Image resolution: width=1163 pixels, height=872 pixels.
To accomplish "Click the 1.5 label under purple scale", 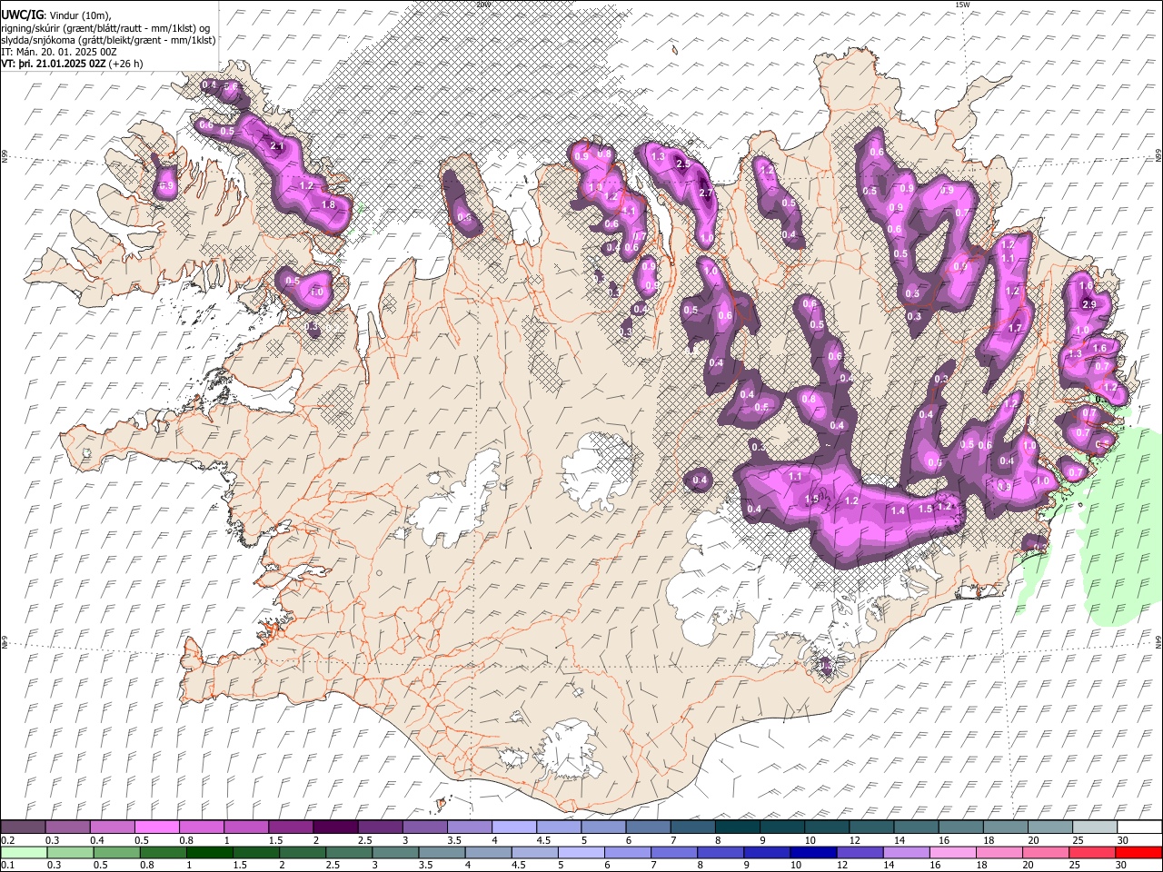I will pyautogui.click(x=276, y=840).
